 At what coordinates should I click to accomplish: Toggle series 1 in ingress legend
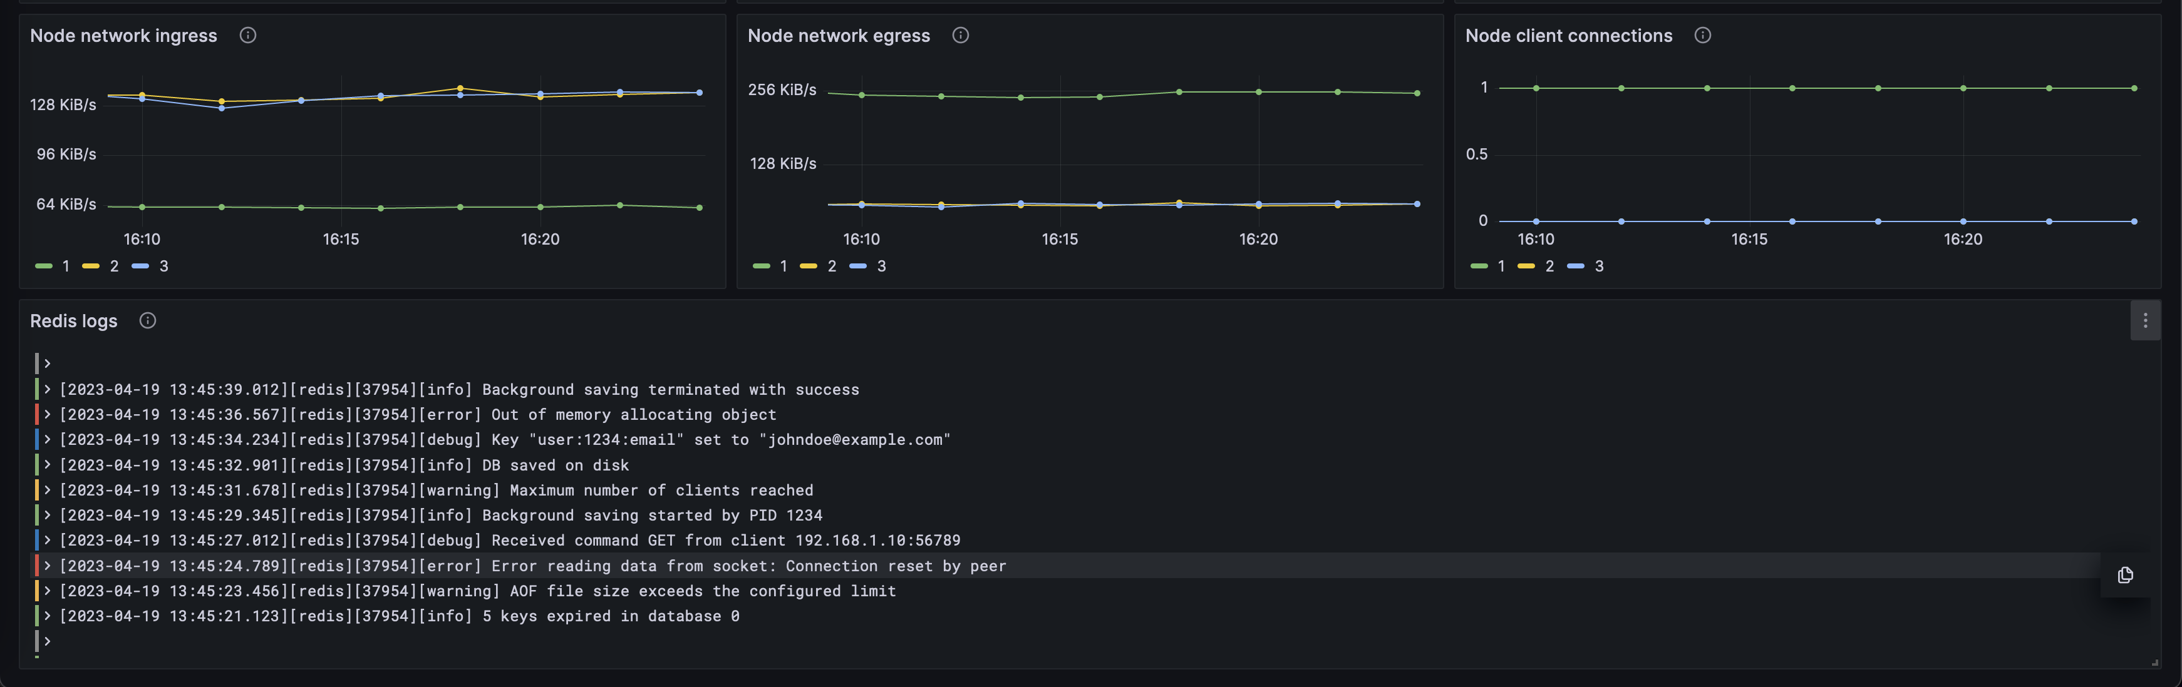tap(65, 267)
